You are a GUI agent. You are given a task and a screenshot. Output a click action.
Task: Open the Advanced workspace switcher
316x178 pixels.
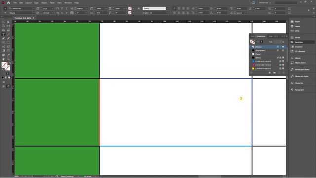pos(265,3)
